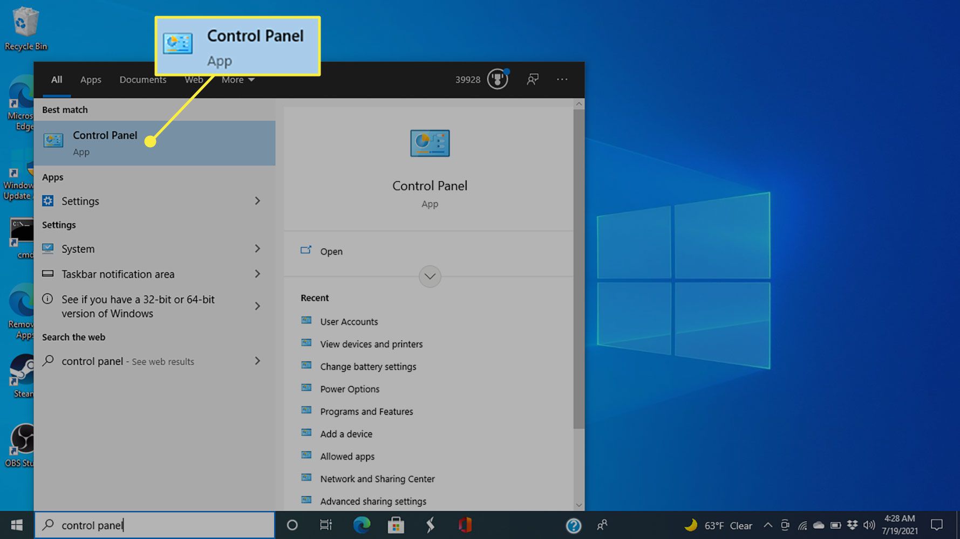This screenshot has width=960, height=539.
Task: Expand more actions chevron under Open
Action: coord(430,277)
